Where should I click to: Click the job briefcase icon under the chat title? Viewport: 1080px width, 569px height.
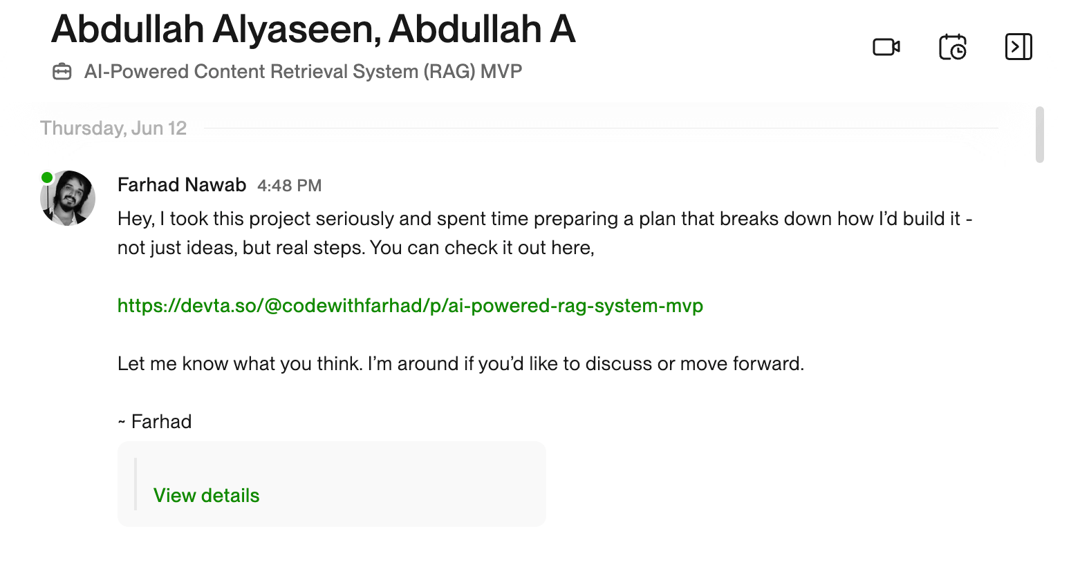63,71
